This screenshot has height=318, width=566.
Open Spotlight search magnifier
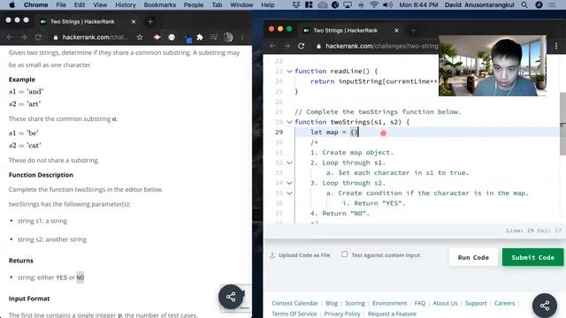[524, 4]
